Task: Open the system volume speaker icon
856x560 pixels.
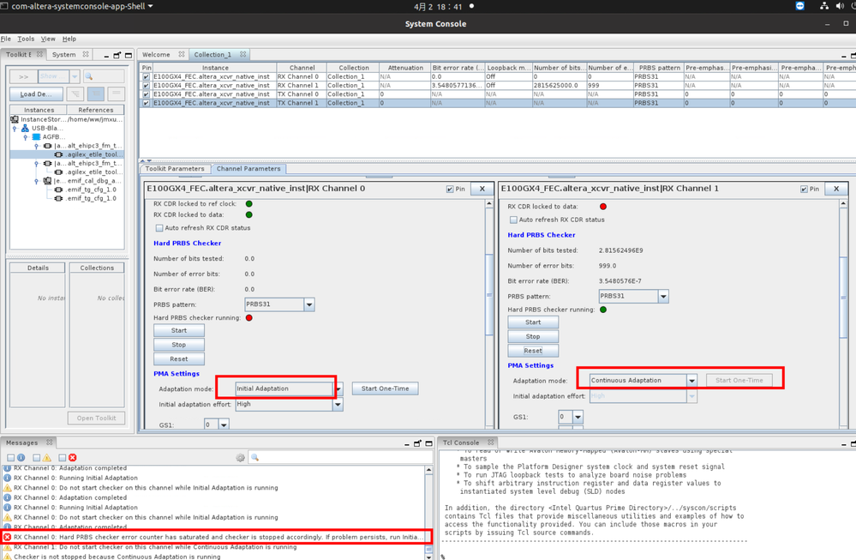Action: (839, 6)
